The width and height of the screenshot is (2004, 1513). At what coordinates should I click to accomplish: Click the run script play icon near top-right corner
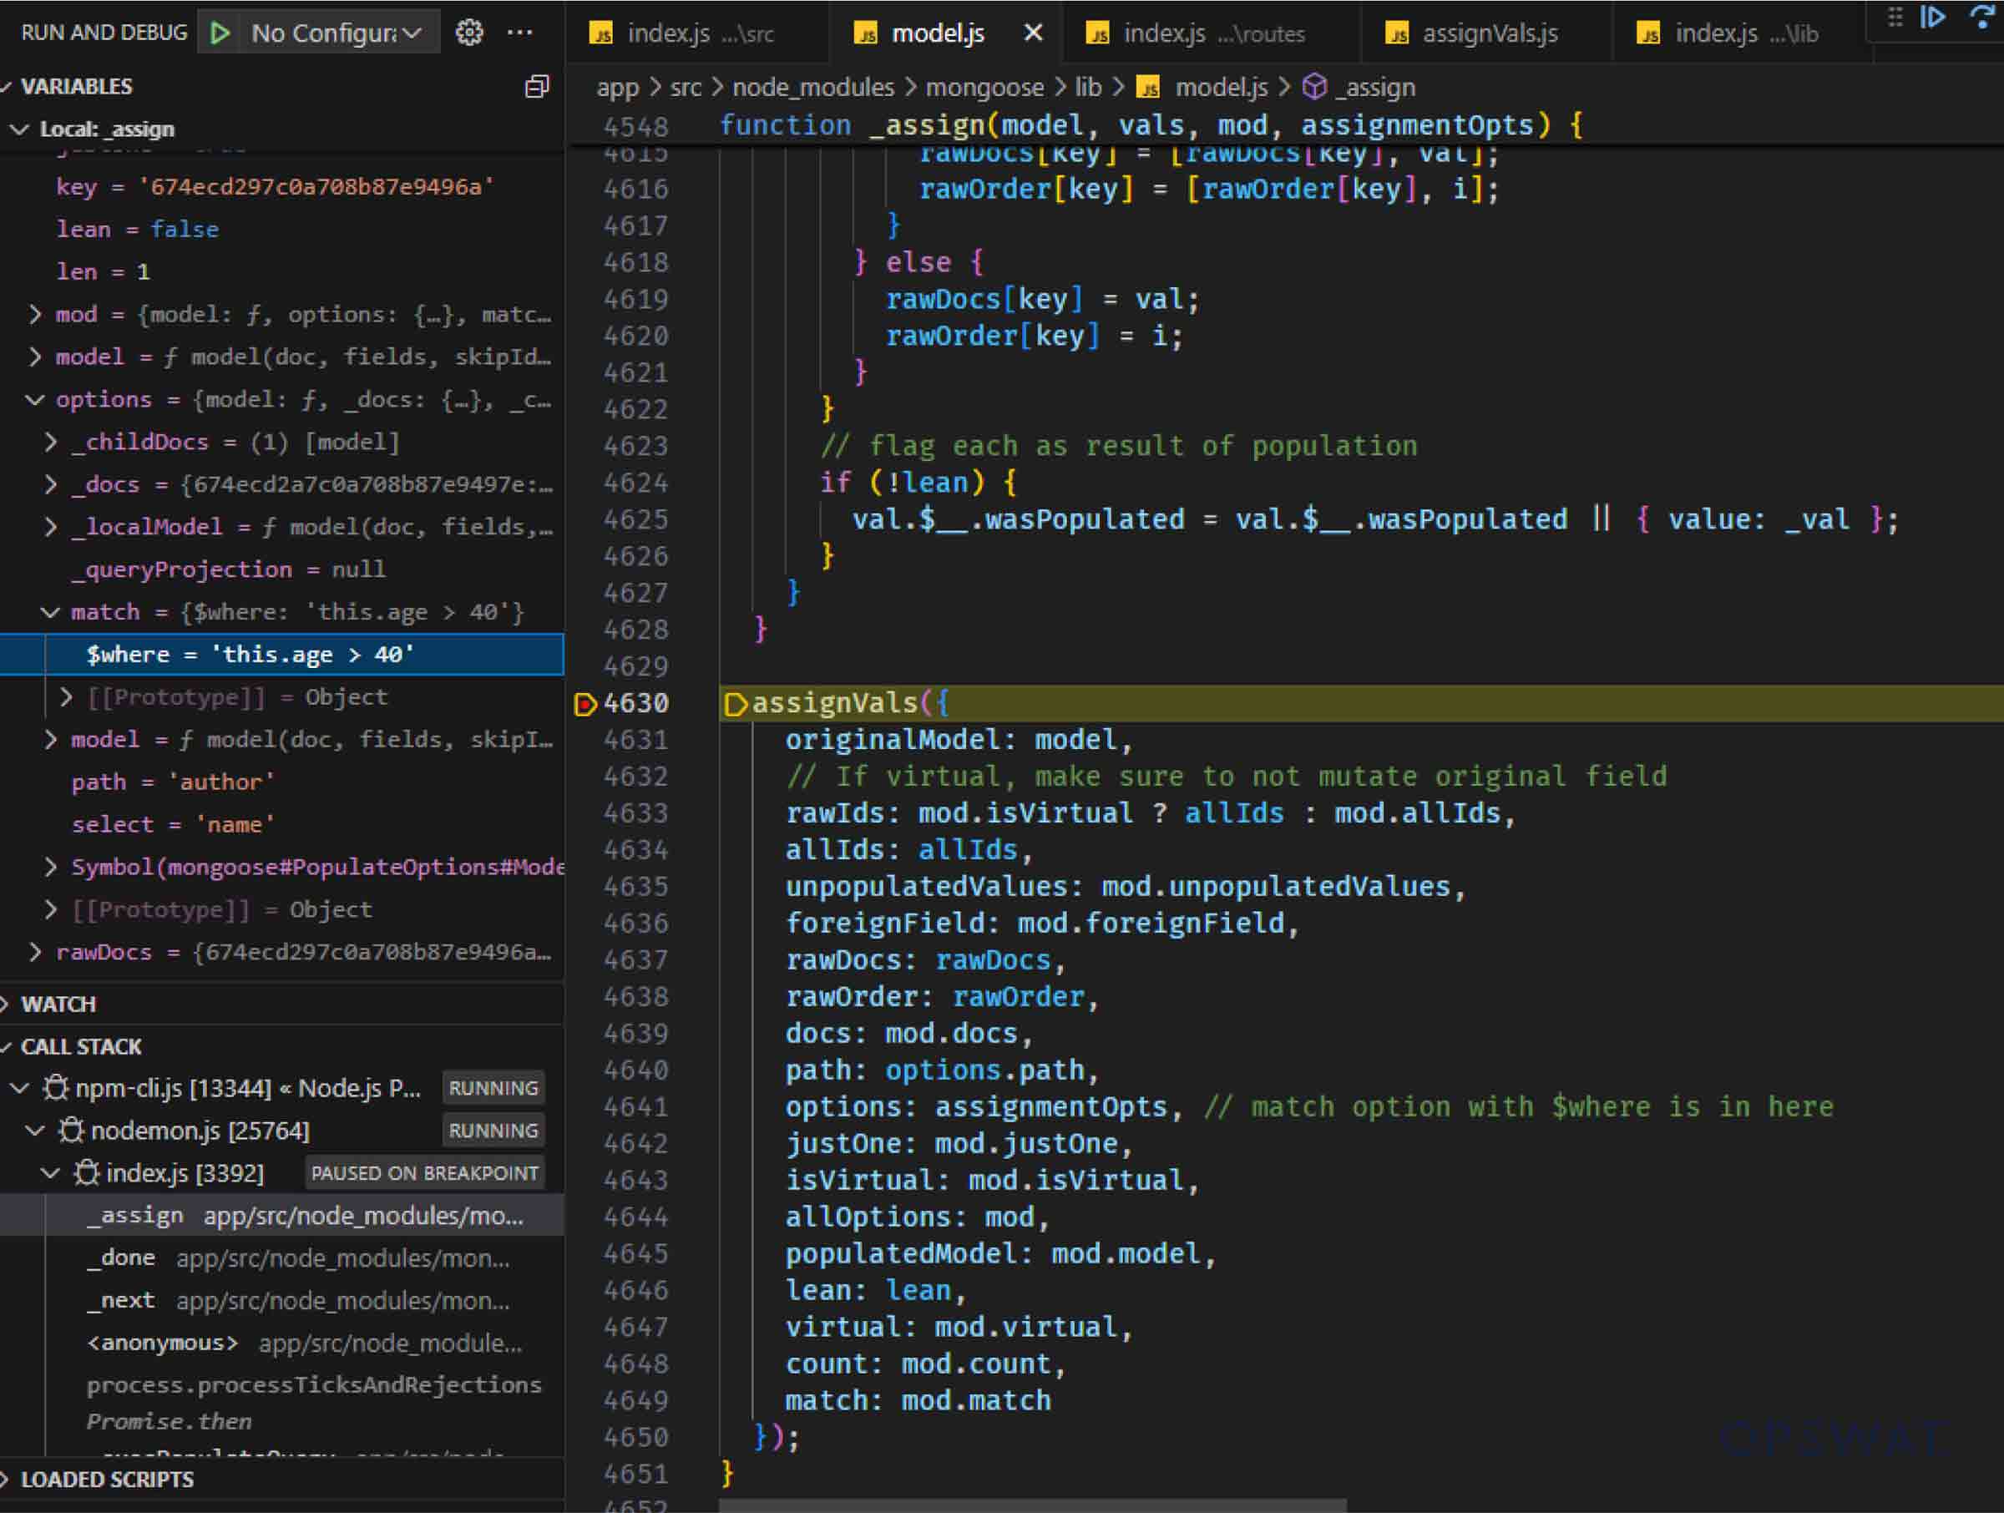click(1932, 18)
